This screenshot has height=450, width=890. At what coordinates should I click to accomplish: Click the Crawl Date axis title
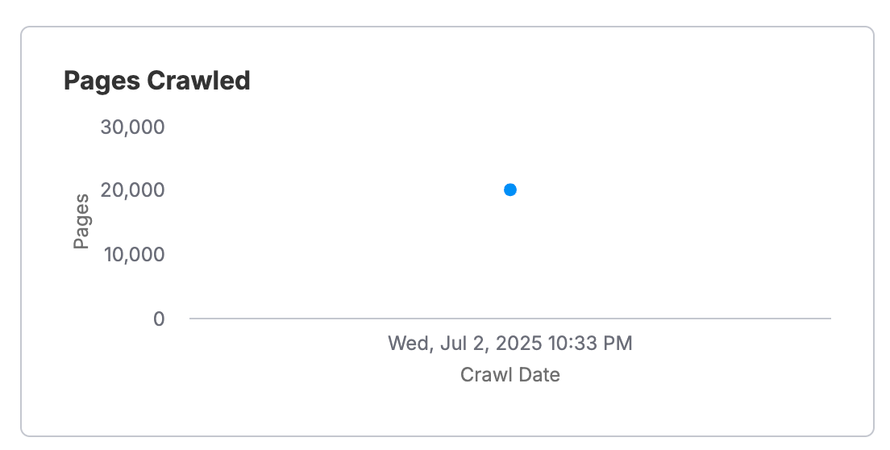click(x=509, y=374)
